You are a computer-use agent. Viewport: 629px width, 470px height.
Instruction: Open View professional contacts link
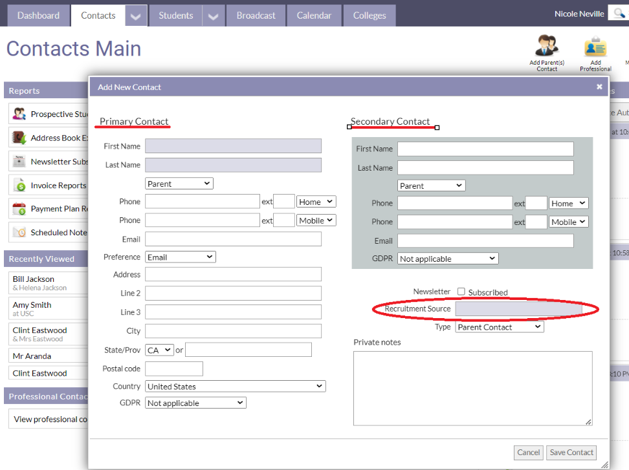click(50, 419)
